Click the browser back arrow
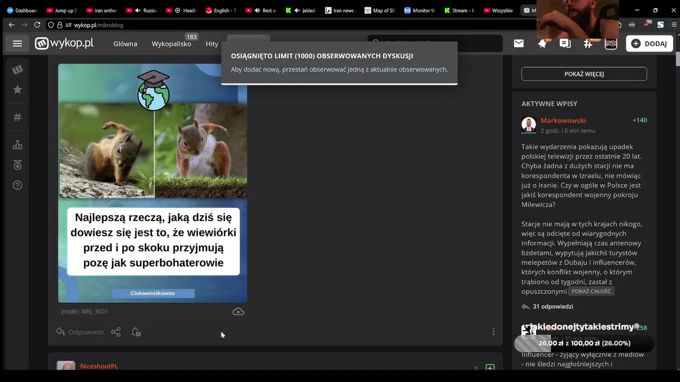Viewport: 680px width, 382px height. coord(12,25)
